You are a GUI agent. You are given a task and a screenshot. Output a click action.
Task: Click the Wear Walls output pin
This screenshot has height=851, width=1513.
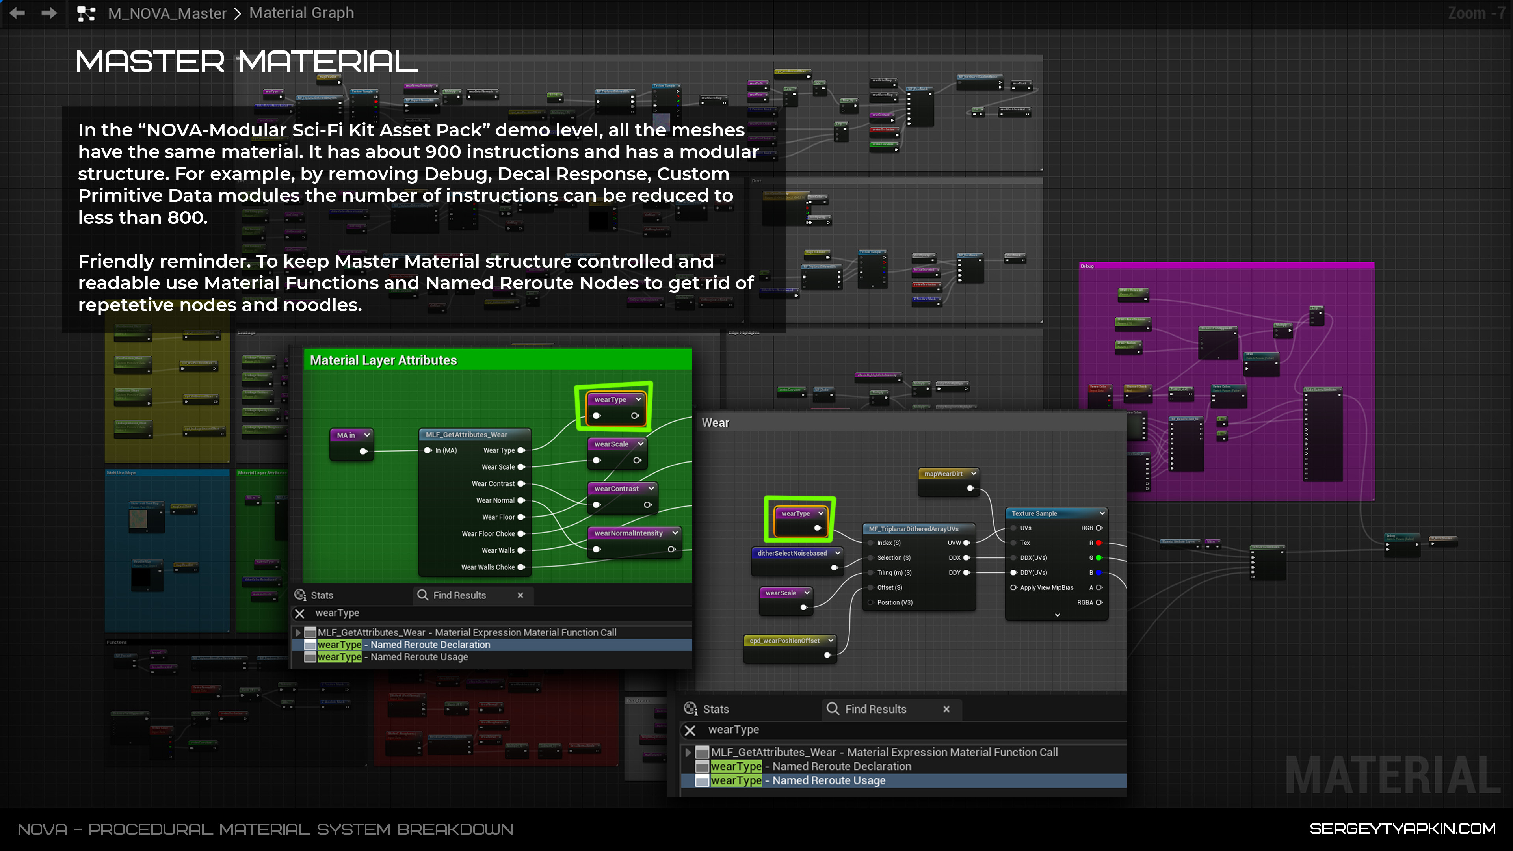[x=521, y=550]
